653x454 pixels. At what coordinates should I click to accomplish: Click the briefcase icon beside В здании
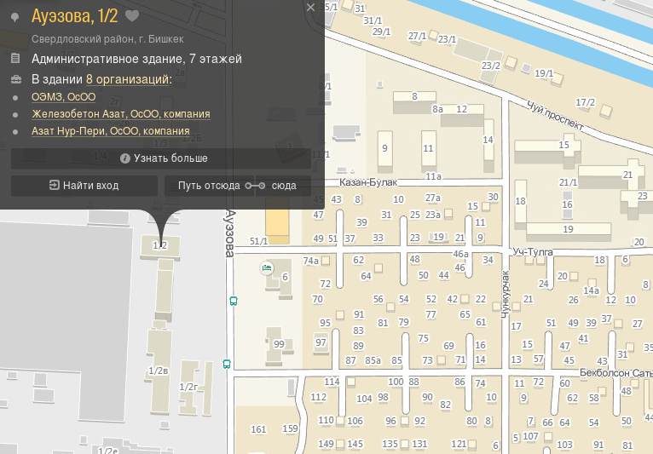click(15, 79)
